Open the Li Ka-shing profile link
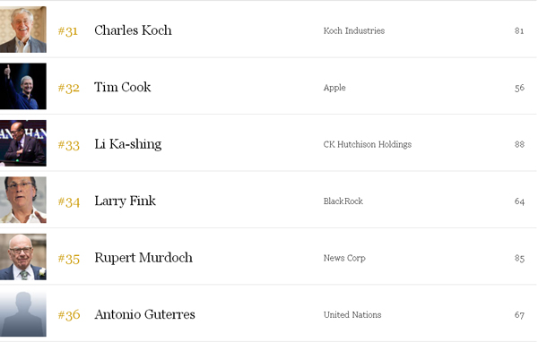This screenshot has width=538, height=342. 128,144
